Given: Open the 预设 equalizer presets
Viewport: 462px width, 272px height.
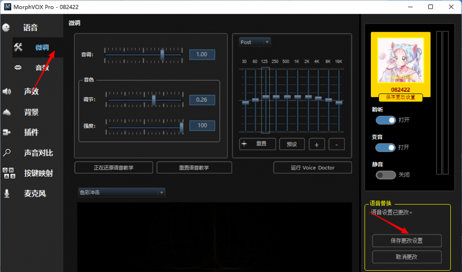Looking at the screenshot, I should click(x=291, y=144).
